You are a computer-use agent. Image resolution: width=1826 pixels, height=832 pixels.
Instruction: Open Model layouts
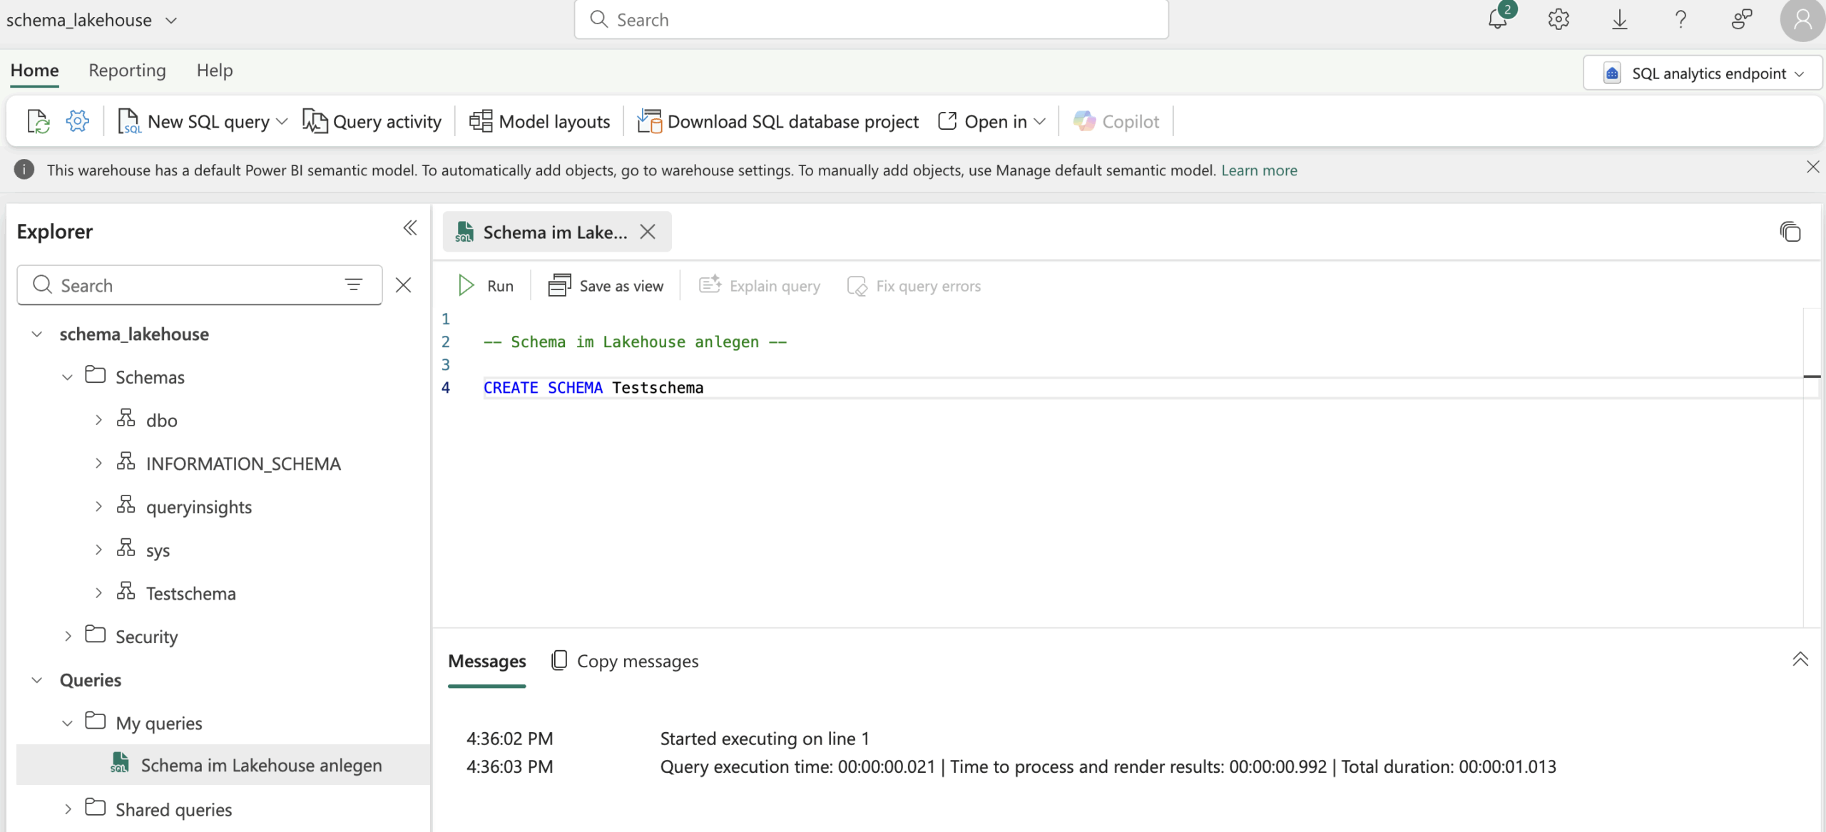[540, 121]
